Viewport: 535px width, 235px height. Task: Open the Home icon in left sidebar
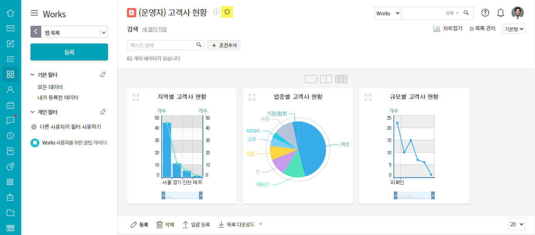click(x=10, y=13)
